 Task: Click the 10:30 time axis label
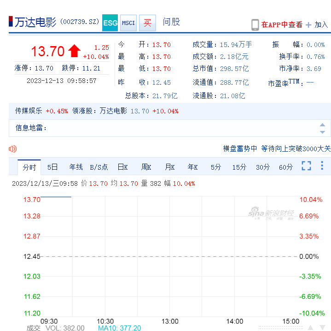[105, 321]
